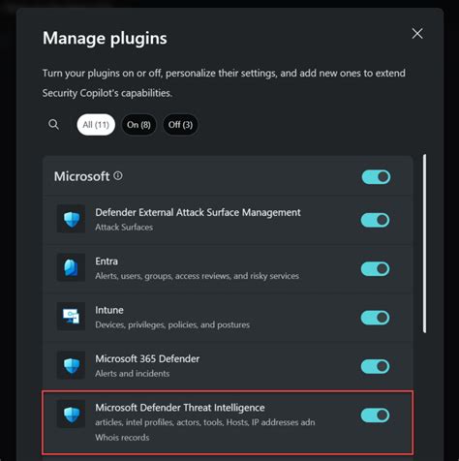Image resolution: width=459 pixels, height=461 pixels.
Task: Select the Intune plugin name
Action: tap(109, 310)
